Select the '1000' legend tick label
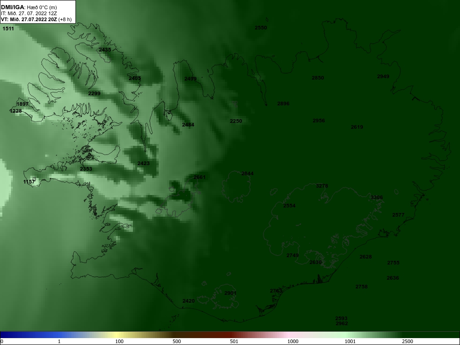This screenshot has width=460, height=345. click(x=293, y=341)
